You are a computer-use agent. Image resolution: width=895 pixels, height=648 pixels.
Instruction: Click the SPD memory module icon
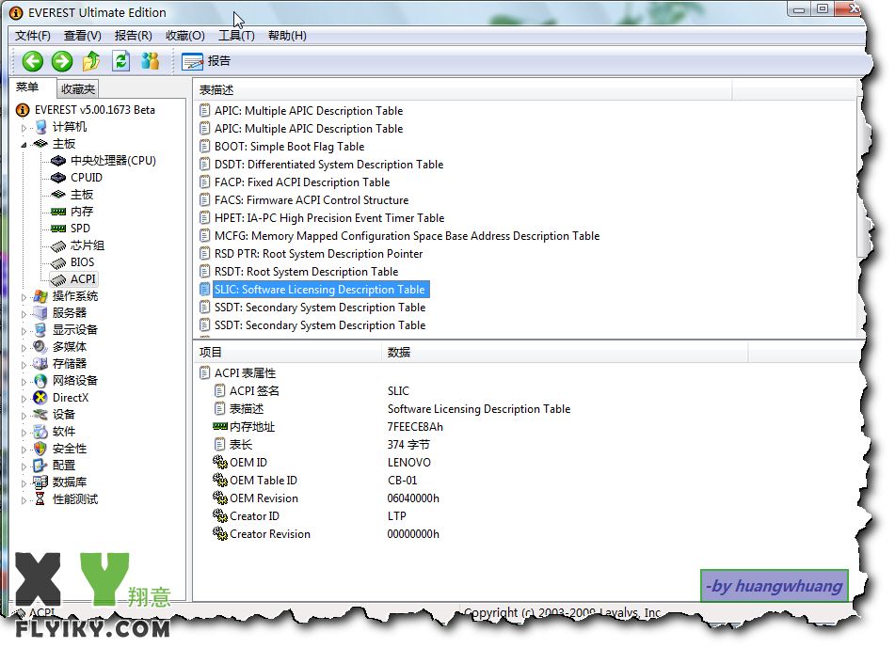[x=58, y=229]
